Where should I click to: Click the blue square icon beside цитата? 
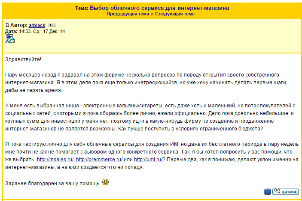pyautogui.click(x=268, y=192)
